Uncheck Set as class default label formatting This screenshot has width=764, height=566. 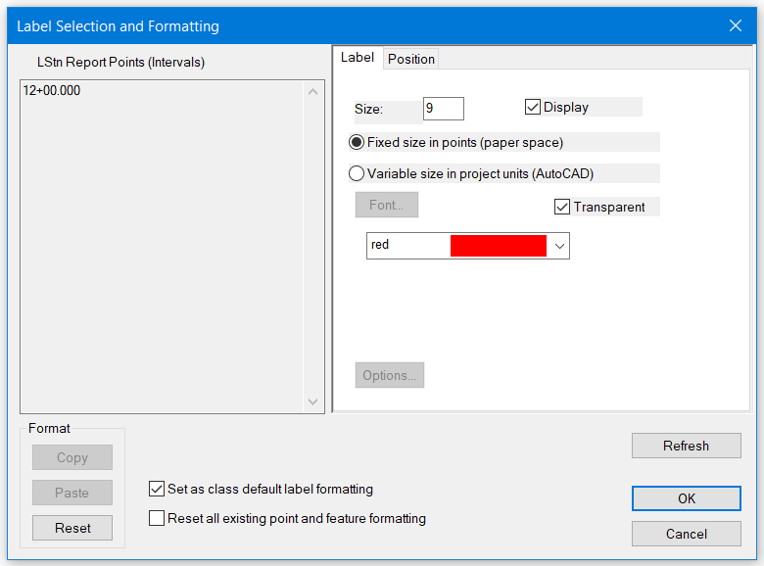157,489
